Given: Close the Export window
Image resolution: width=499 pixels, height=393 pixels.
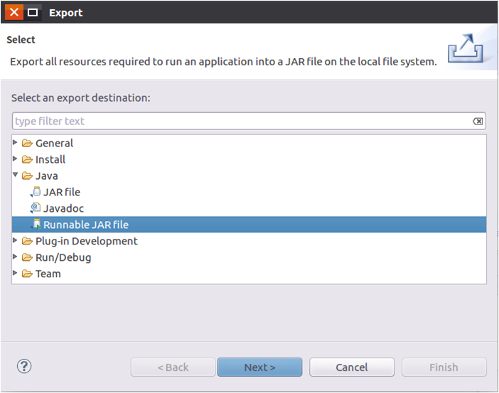Looking at the screenshot, I should 14,12.
